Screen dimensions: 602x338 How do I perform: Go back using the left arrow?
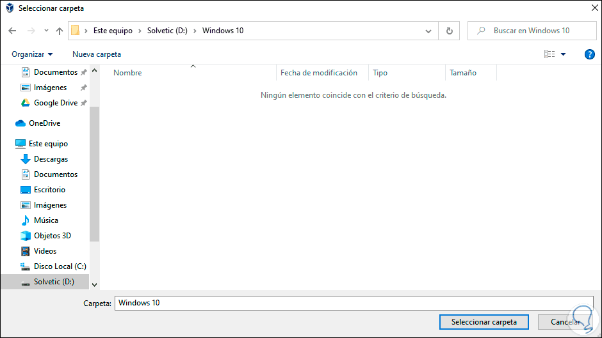click(12, 31)
